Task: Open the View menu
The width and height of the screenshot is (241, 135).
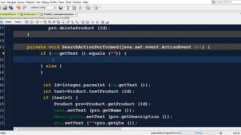Action: pyautogui.click(x=3, y=2)
